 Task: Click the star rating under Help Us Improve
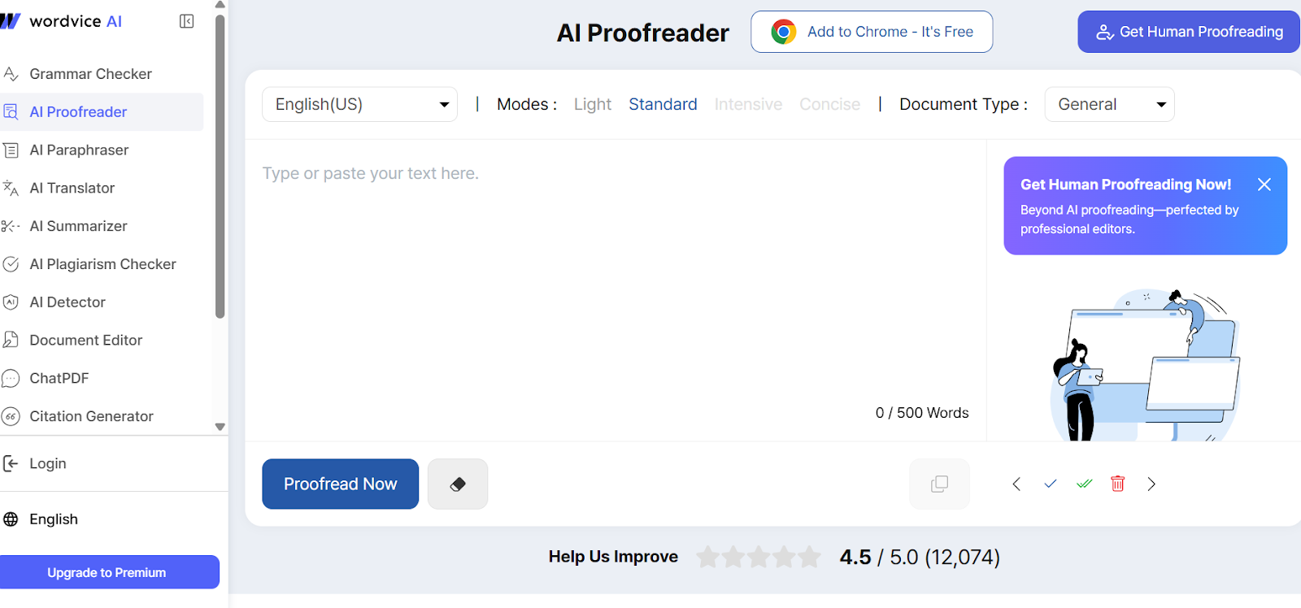click(759, 558)
